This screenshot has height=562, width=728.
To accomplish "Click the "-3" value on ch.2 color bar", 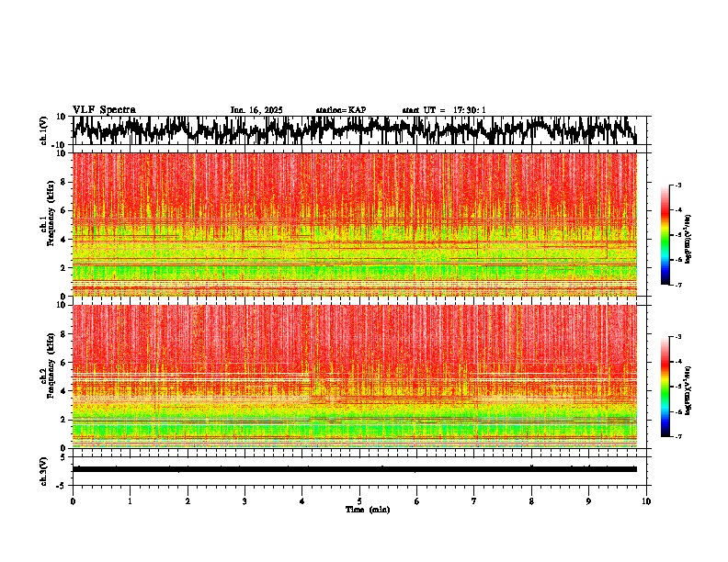I will [x=678, y=337].
